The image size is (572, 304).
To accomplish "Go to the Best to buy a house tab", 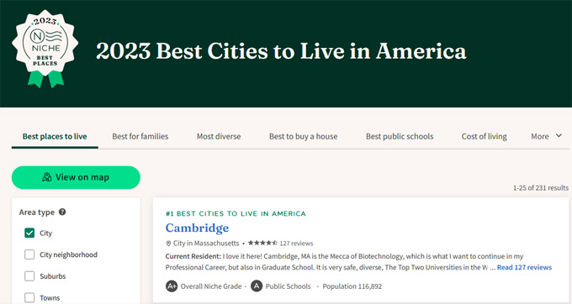I will click(x=303, y=136).
